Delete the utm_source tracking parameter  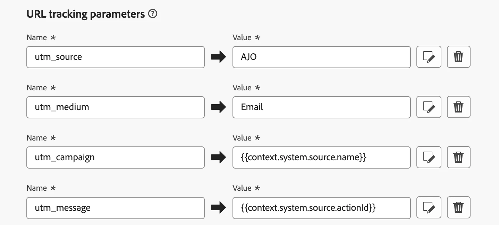point(458,57)
